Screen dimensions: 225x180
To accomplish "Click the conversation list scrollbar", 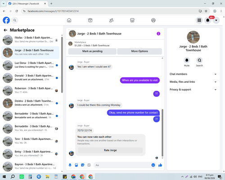I will (62, 65).
